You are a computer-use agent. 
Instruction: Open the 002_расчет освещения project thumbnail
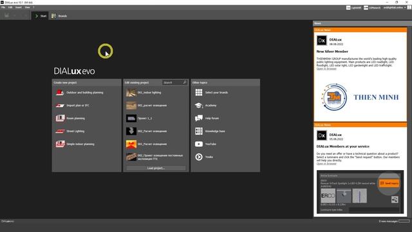point(131,106)
